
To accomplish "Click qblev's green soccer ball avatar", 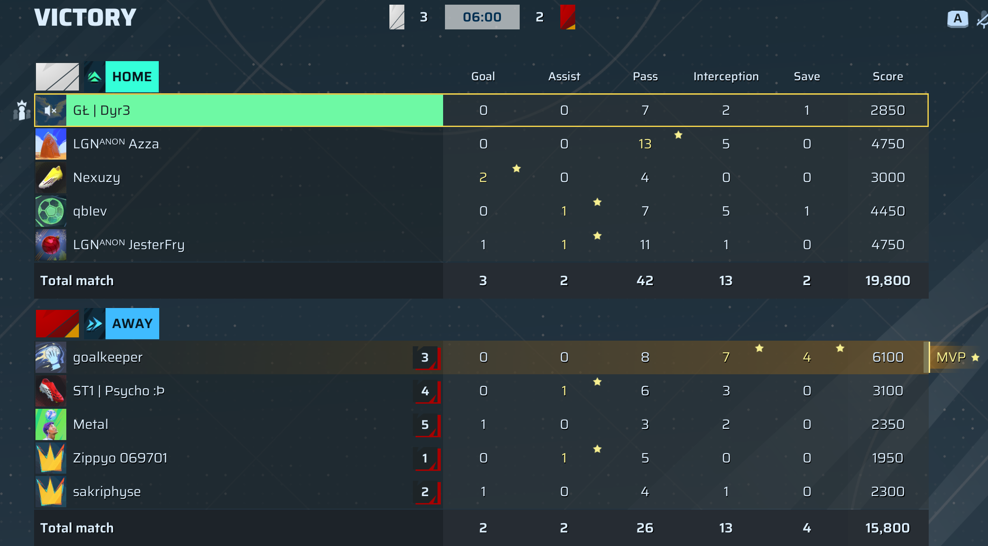I will pyautogui.click(x=51, y=211).
